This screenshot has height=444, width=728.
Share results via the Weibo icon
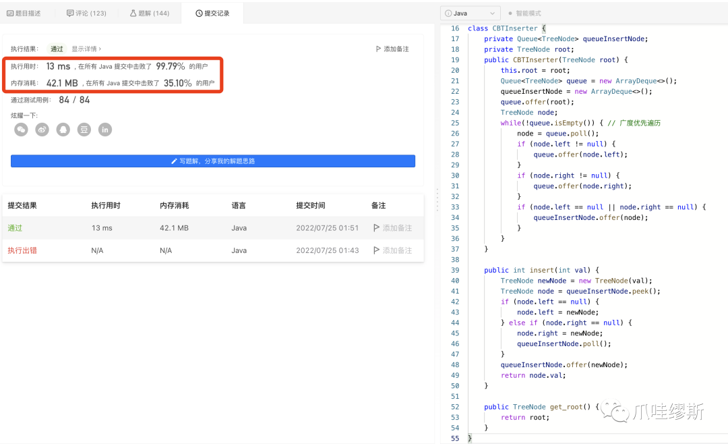click(x=42, y=129)
